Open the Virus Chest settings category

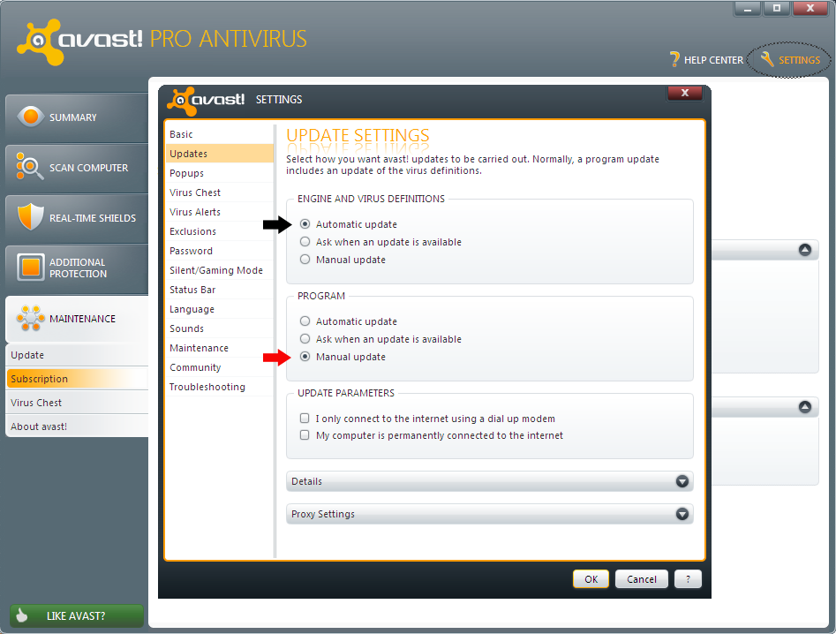pos(220,192)
